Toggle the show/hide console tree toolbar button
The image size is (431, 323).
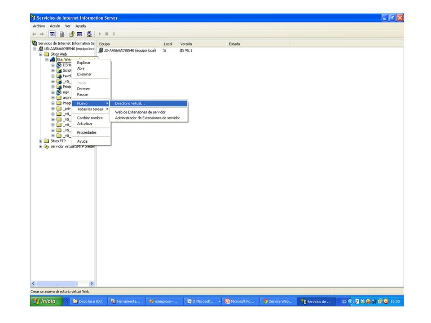pyautogui.click(x=52, y=34)
